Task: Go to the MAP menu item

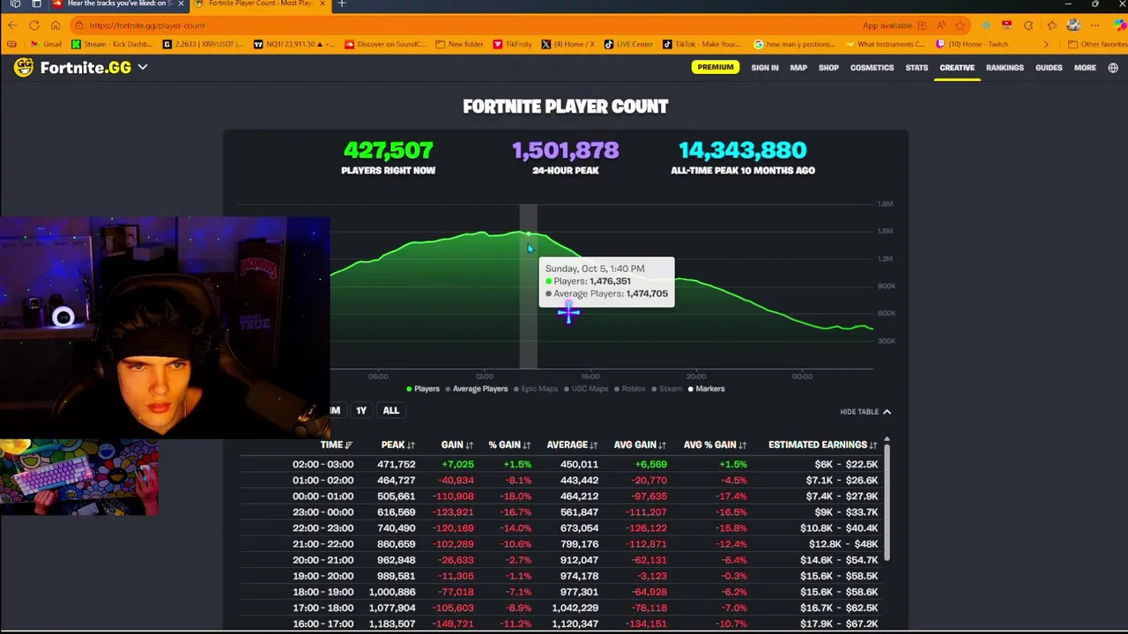Action: (x=798, y=68)
